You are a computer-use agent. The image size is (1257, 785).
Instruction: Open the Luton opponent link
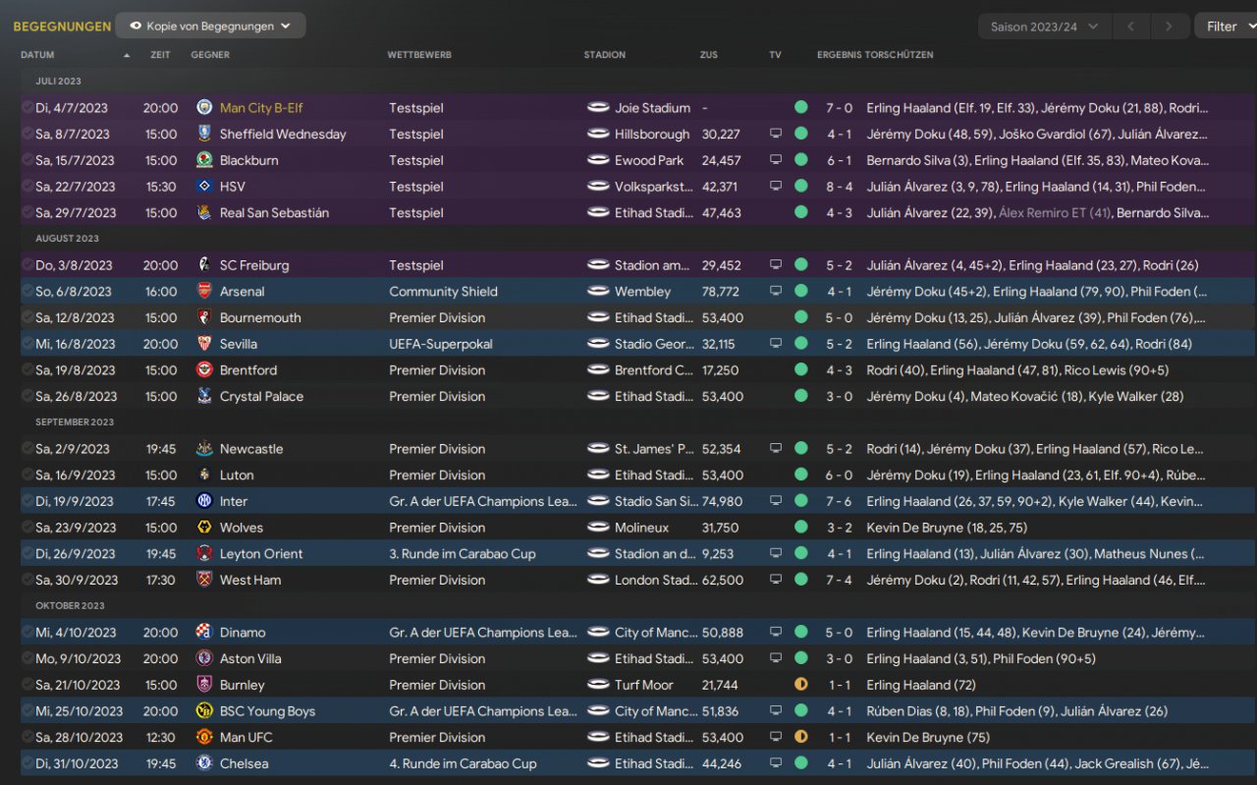[237, 475]
